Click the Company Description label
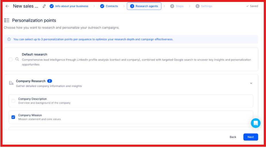266x148 pixels. click(32, 99)
